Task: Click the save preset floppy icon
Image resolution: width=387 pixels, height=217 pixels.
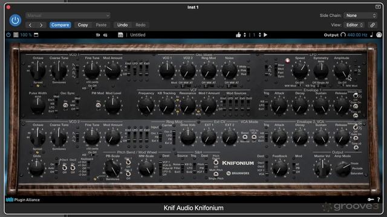Action: coord(120,35)
